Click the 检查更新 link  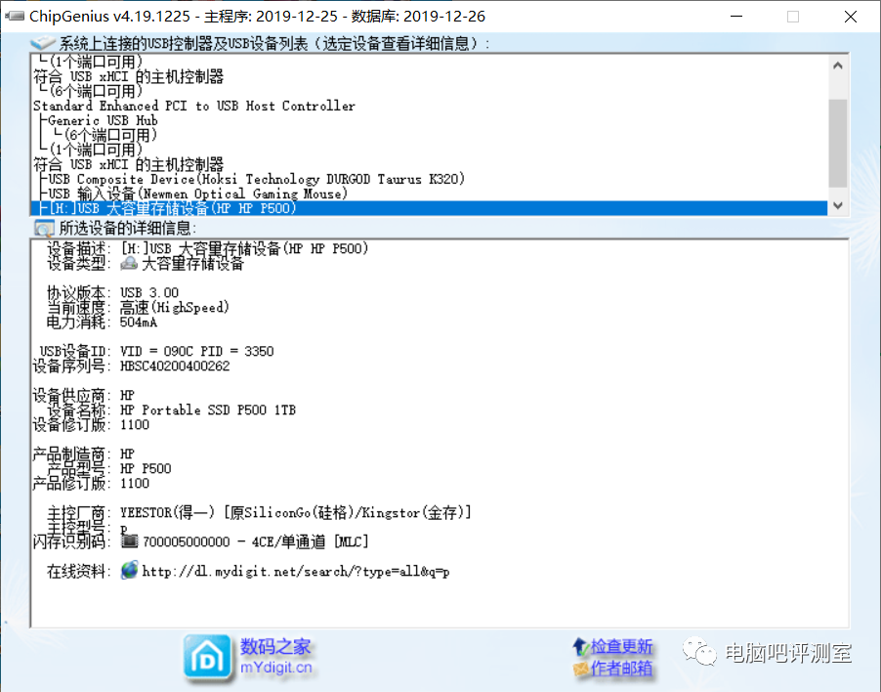[621, 646]
